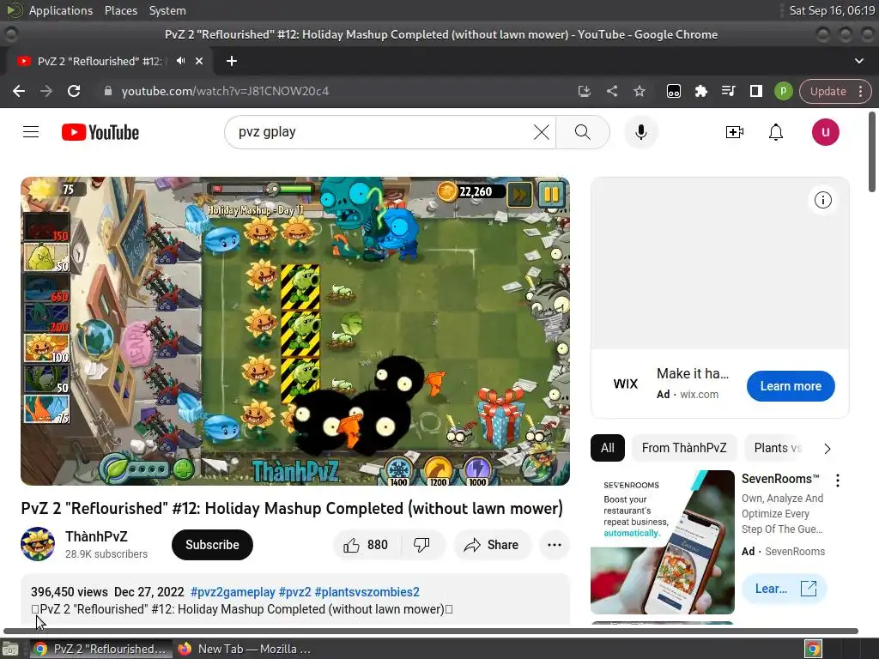Click show desktop icon in taskbar
879x659 pixels.
[10, 649]
